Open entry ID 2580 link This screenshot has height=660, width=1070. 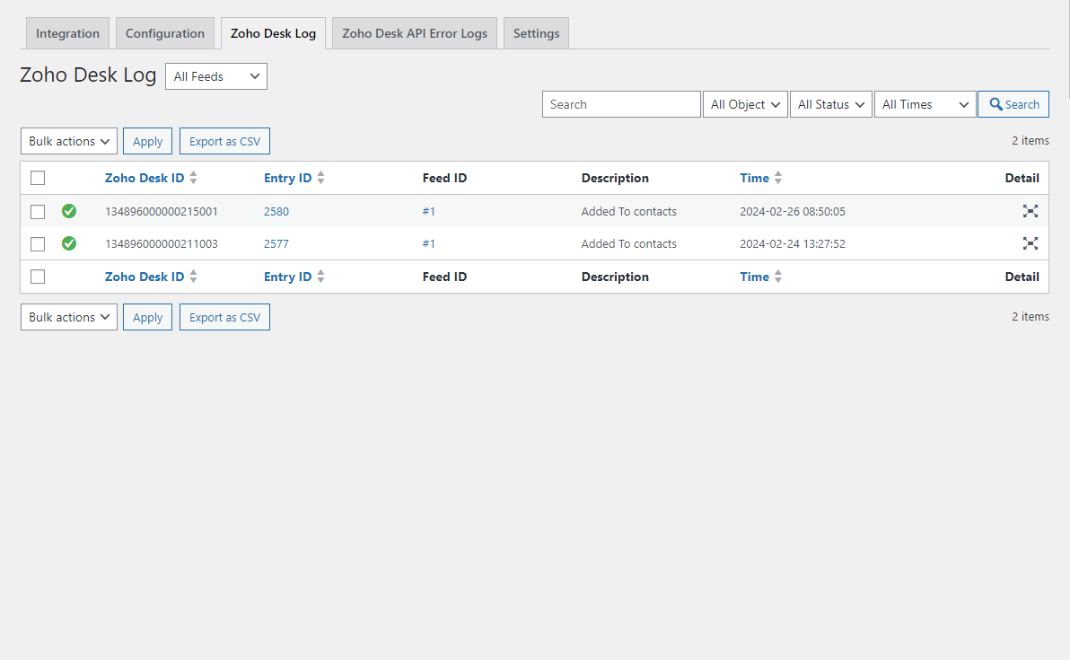pos(276,212)
